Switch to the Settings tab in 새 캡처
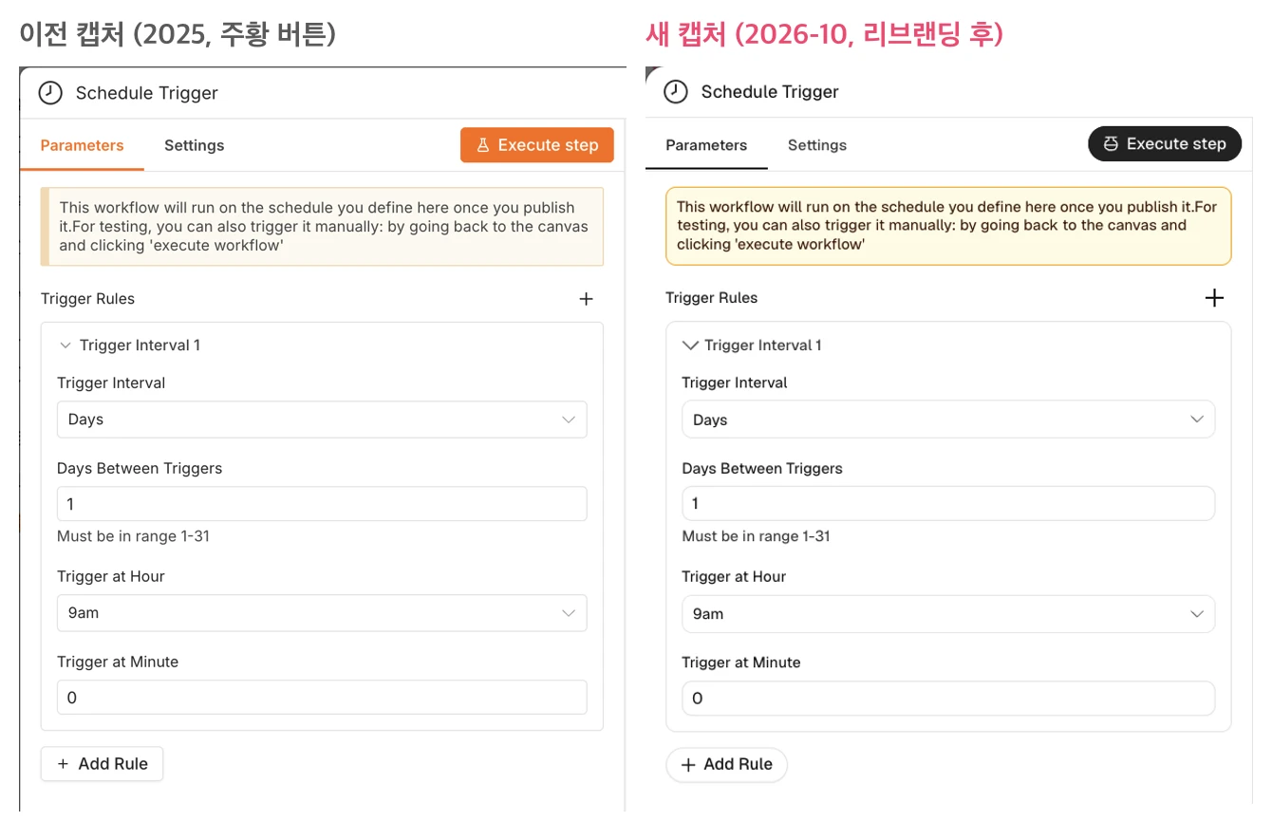 [x=817, y=145]
